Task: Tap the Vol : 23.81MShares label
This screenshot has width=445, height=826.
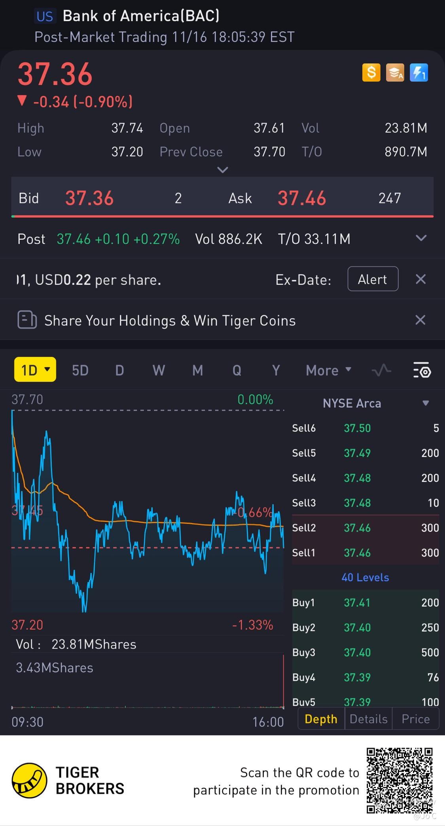Action: coord(76,644)
